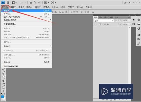Switch to the 通道 (Channels) tab
Image resolution: width=141 pixels, height=102 pixels.
point(101,17)
